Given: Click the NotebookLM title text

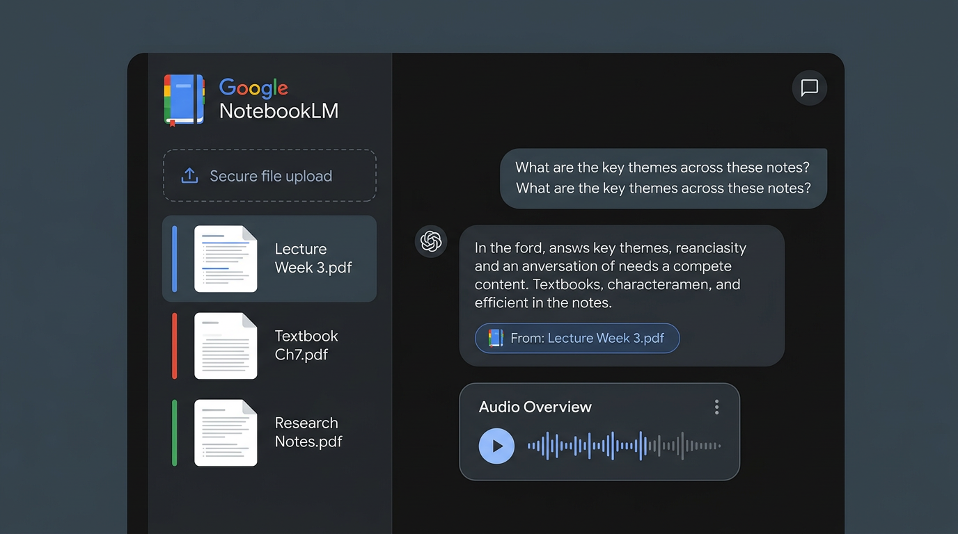Looking at the screenshot, I should pos(278,111).
